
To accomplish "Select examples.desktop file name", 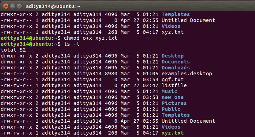I will pyautogui.click(x=187, y=74).
